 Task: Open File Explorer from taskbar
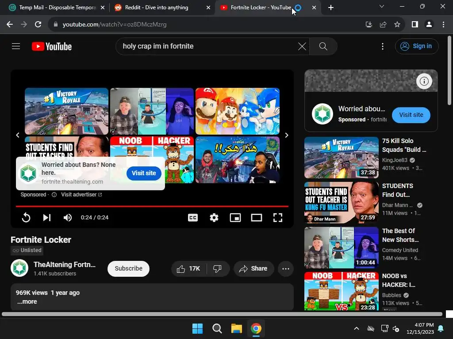click(236, 328)
